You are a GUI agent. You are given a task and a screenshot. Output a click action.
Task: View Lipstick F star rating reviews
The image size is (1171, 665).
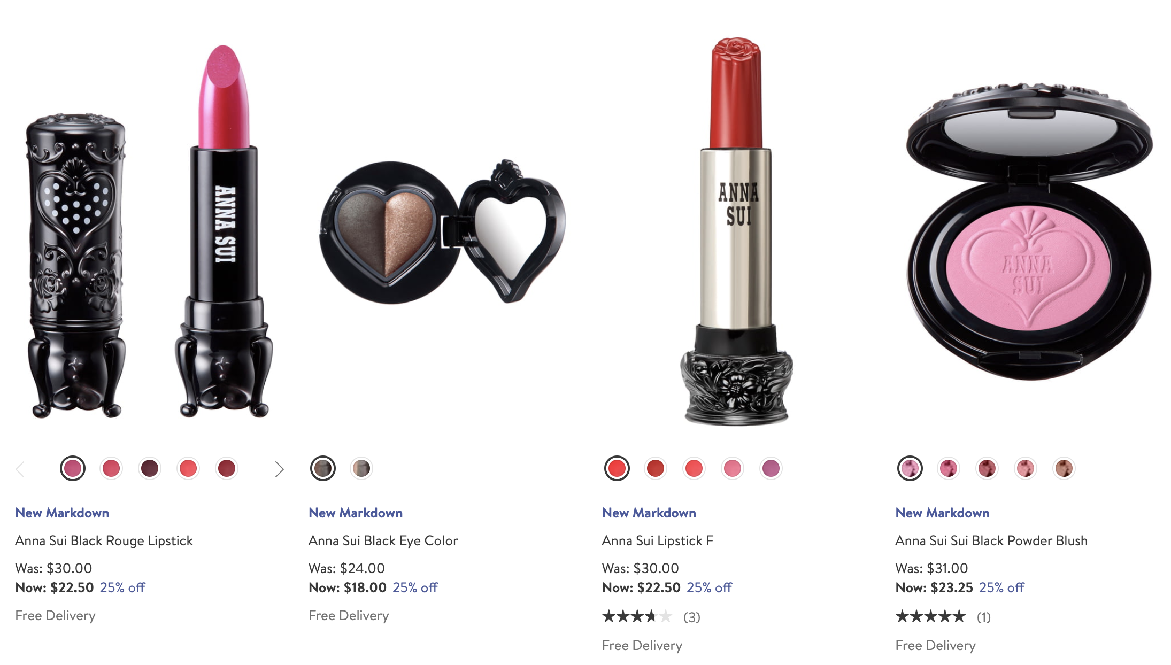651,617
